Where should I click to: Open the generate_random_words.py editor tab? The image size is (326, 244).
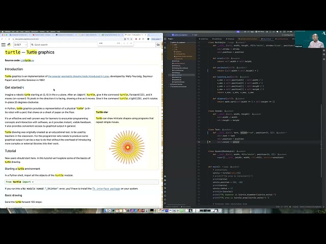tap(248, 39)
